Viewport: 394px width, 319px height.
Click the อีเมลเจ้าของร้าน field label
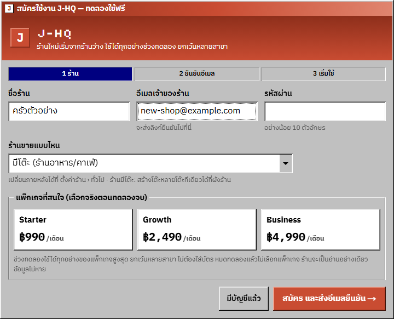point(163,93)
